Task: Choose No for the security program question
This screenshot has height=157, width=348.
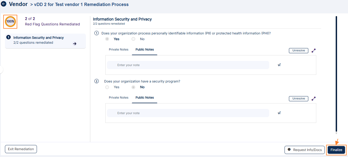Action: (x=134, y=87)
